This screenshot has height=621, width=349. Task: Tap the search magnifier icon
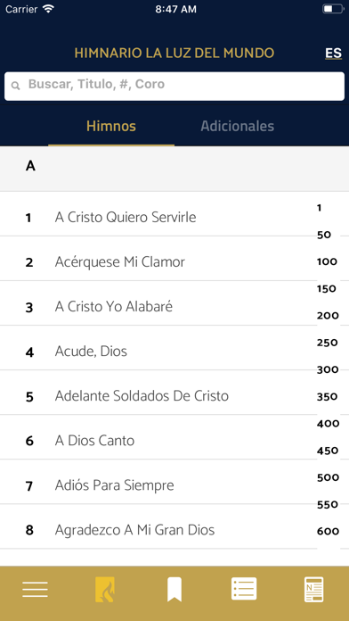[x=15, y=85]
